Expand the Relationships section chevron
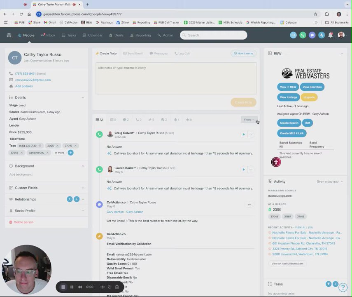This screenshot has height=297, width=352. [x=83, y=199]
